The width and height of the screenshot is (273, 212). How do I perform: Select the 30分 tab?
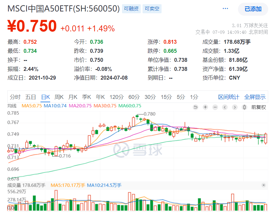tap(150, 97)
